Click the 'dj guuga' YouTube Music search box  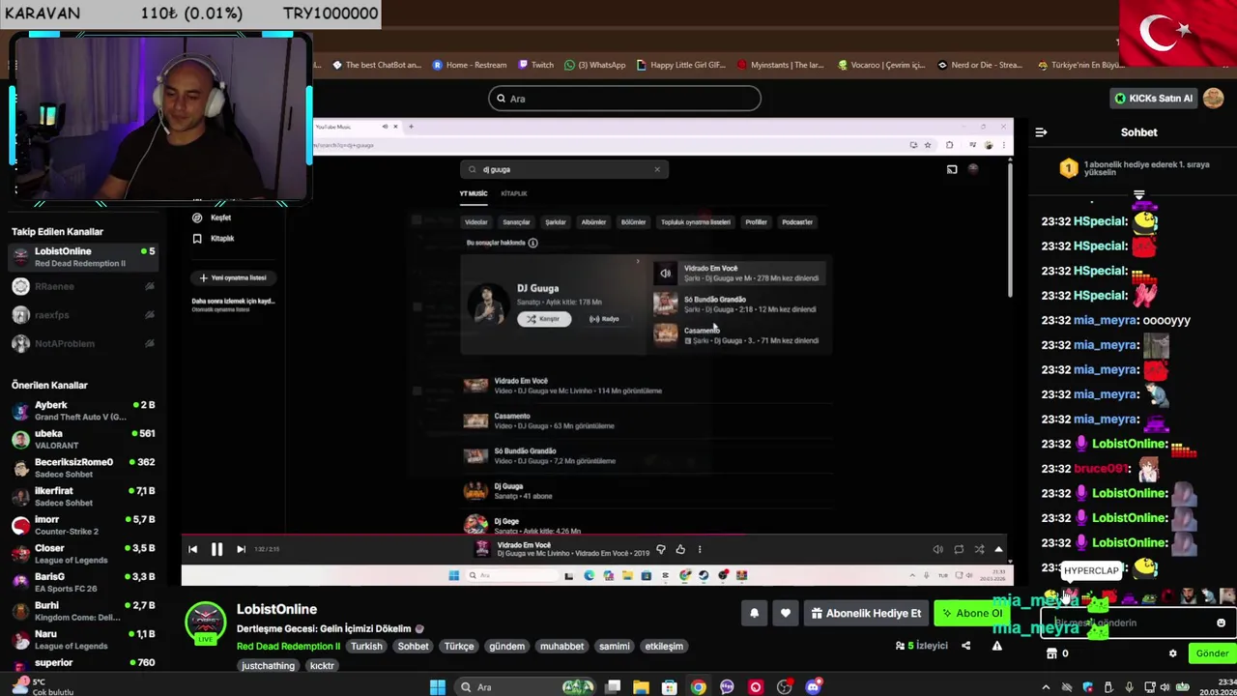563,169
